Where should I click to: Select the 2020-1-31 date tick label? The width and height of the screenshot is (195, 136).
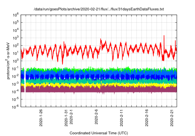[66, 116]
